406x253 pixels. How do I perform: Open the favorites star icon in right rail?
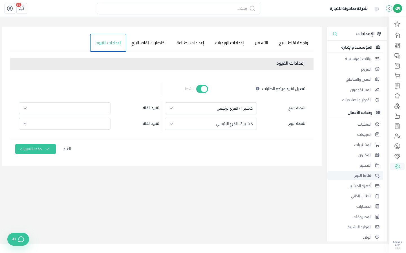coord(397,24)
